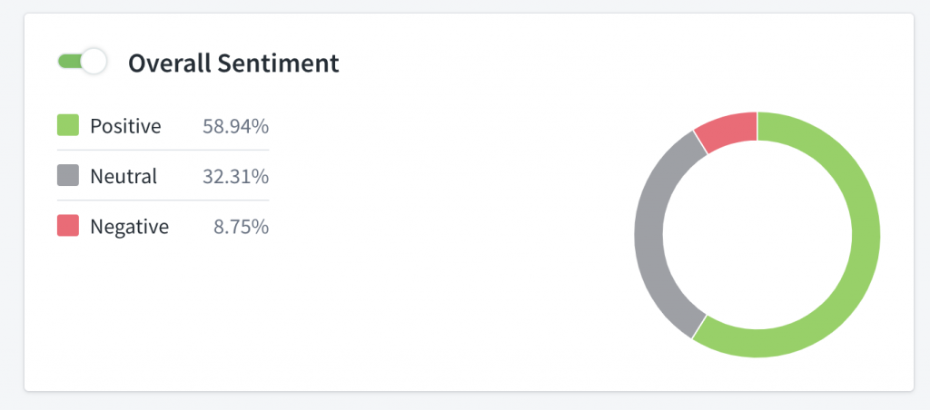930x410 pixels.
Task: Select the Negative legend label
Action: point(129,226)
